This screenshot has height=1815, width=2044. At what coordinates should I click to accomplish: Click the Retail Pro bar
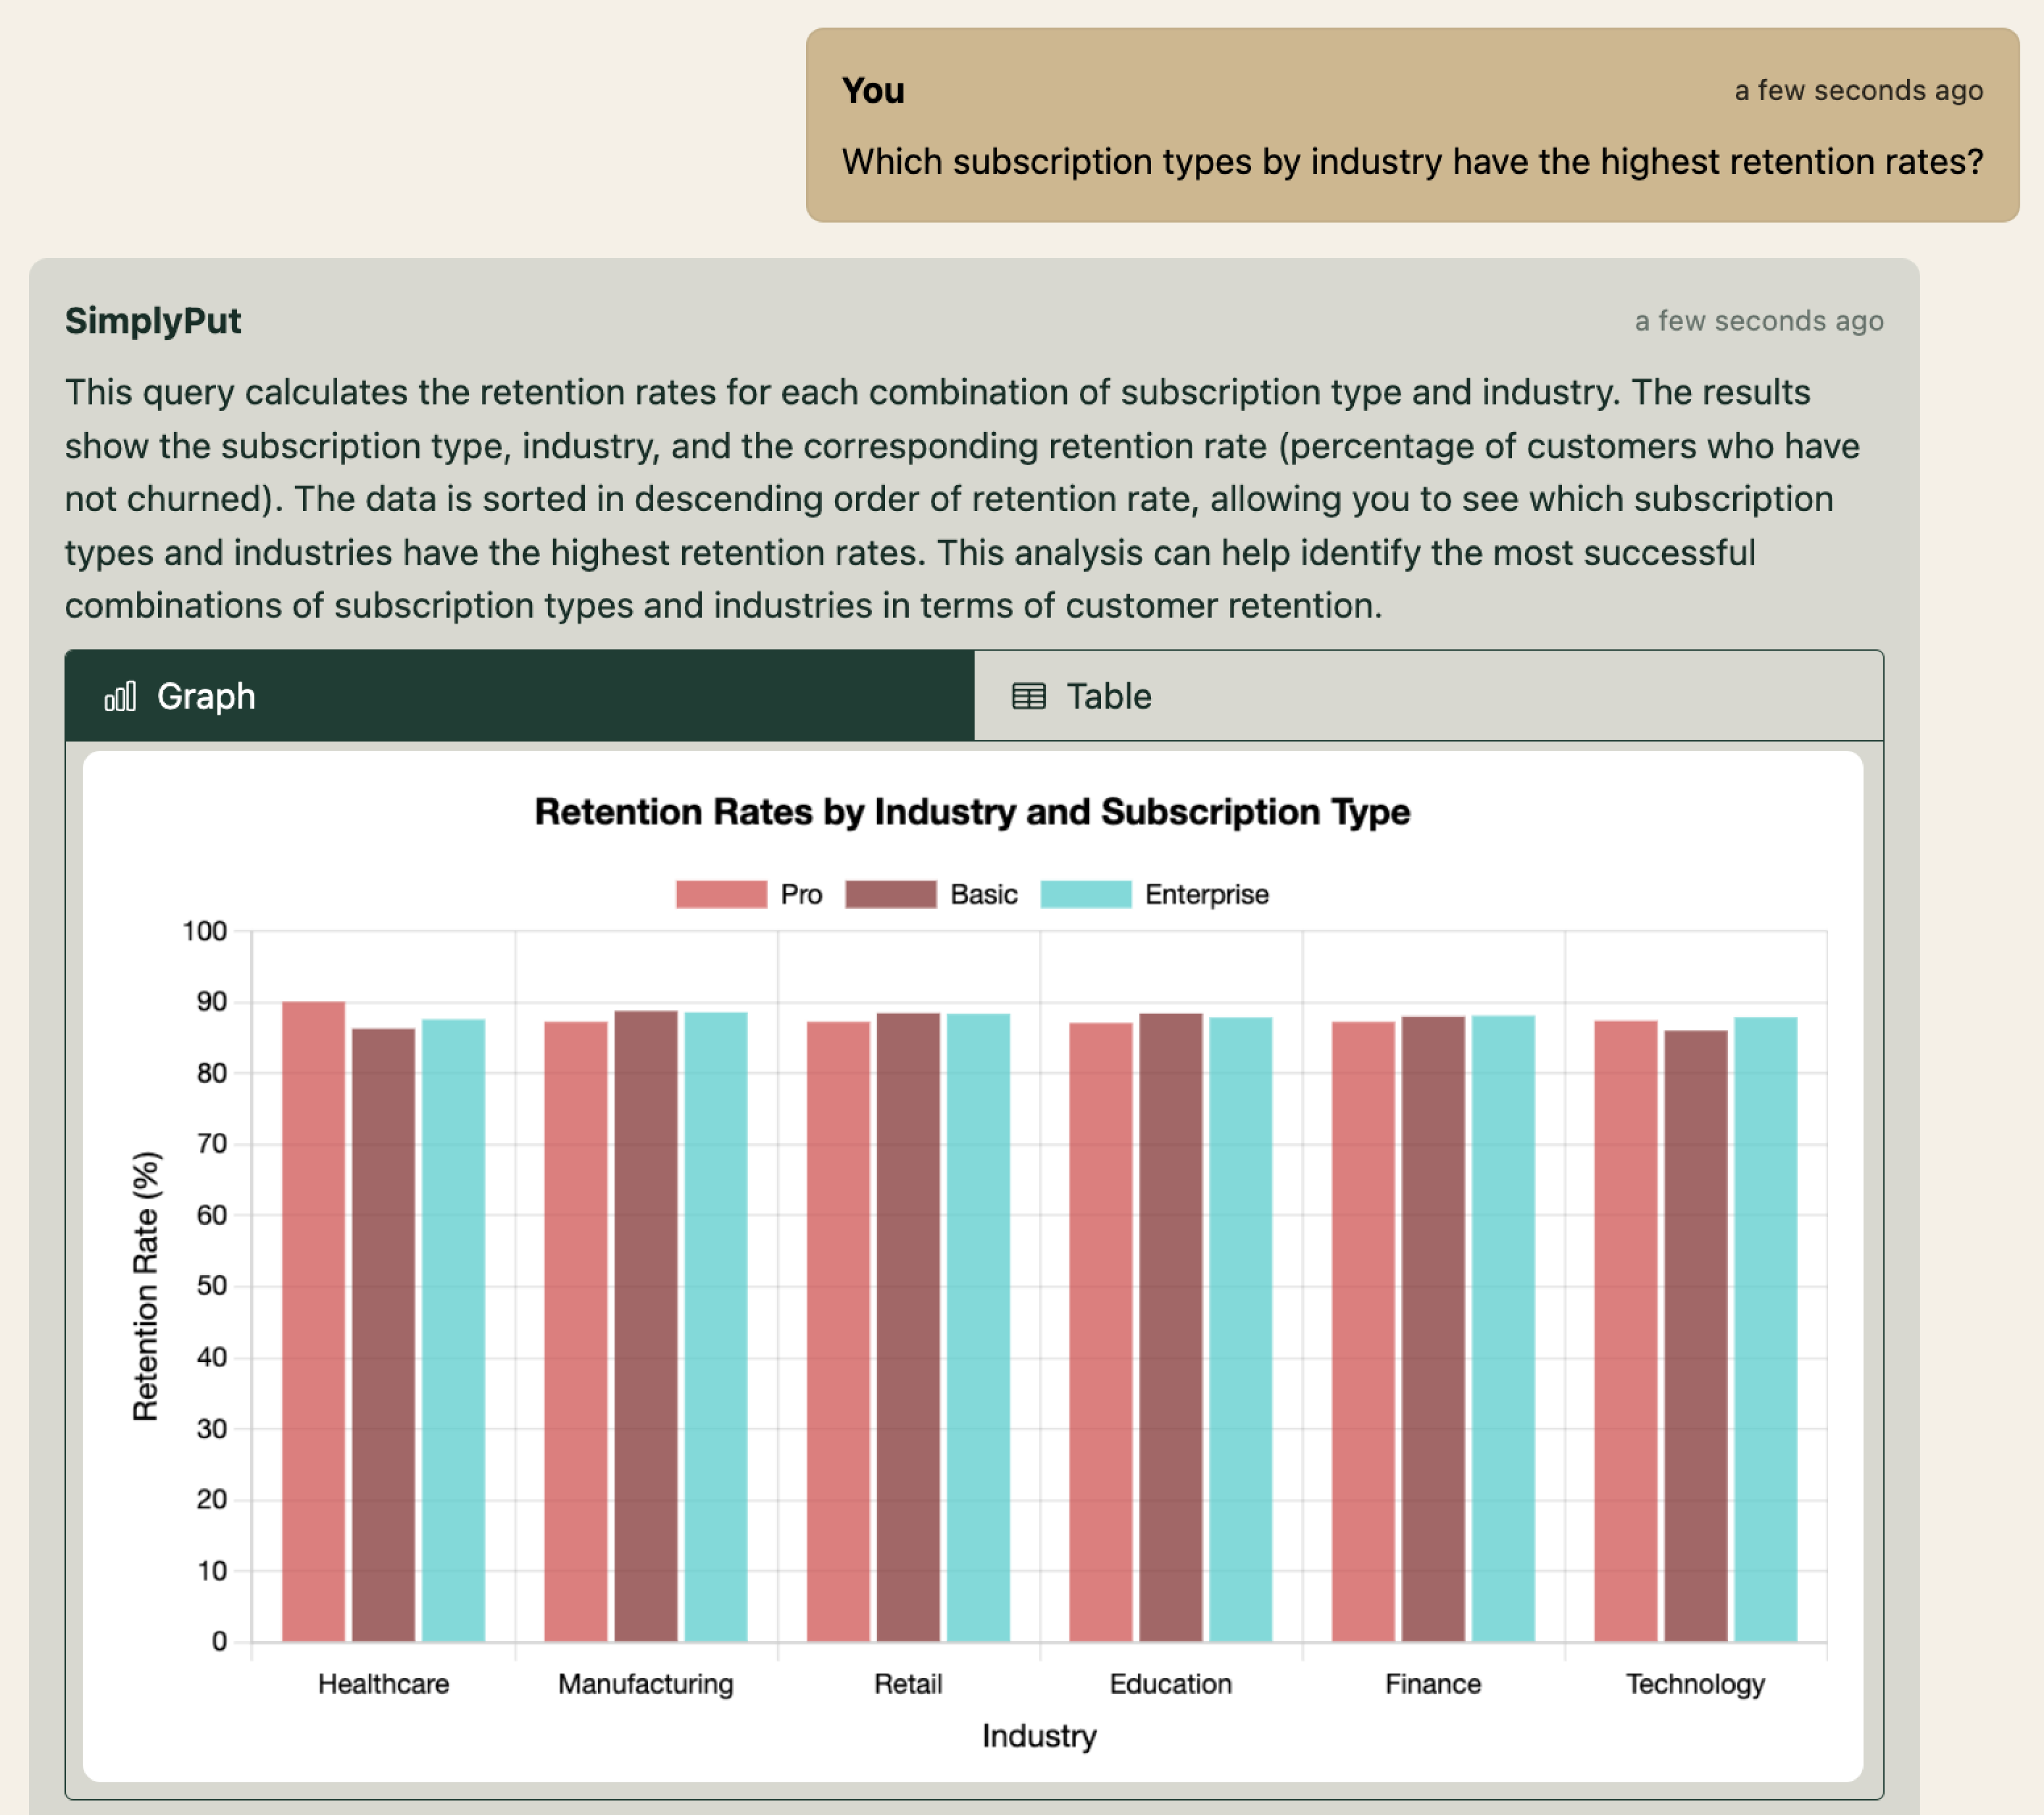coord(838,1331)
